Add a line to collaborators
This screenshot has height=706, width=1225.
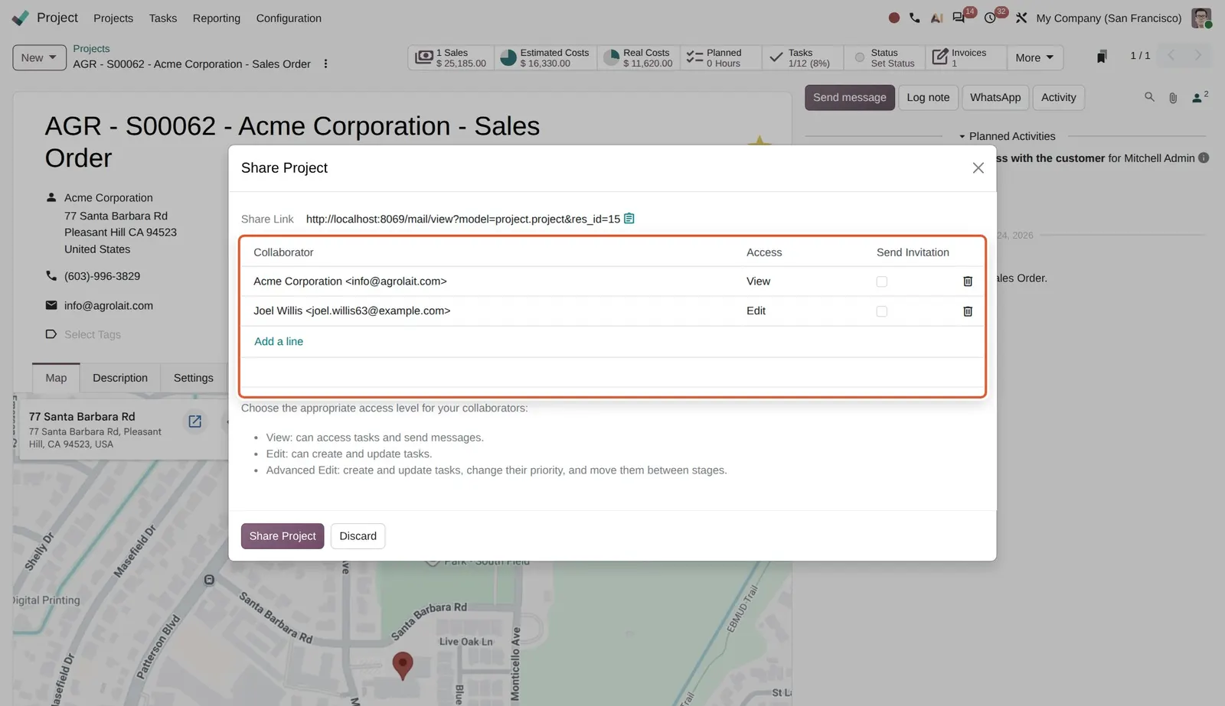click(x=279, y=342)
